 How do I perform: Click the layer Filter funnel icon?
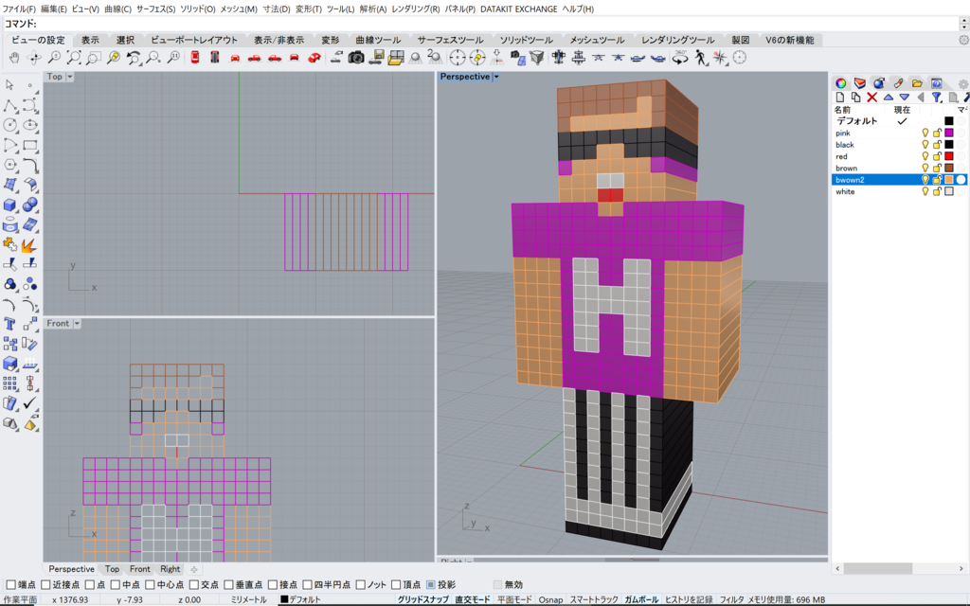[x=937, y=98]
